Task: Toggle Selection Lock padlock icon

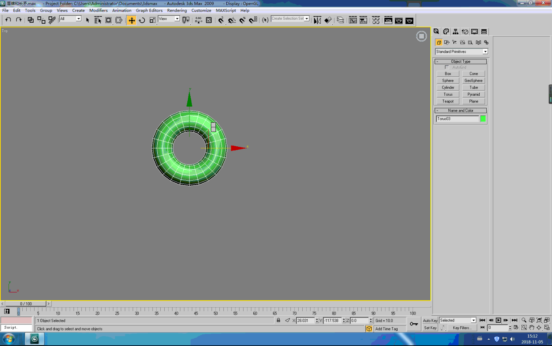Action: [x=279, y=320]
